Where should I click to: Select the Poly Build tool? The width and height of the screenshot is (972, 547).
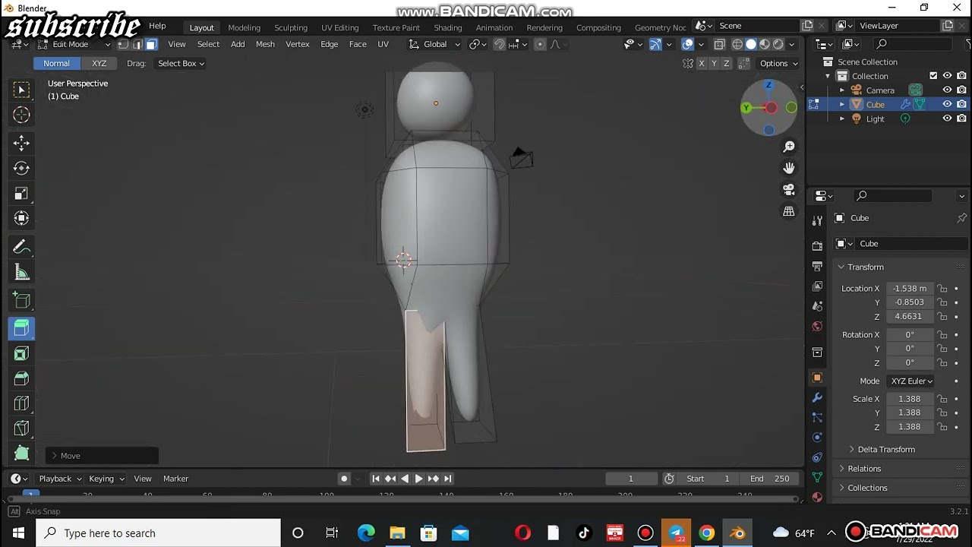point(21,454)
